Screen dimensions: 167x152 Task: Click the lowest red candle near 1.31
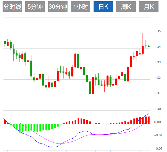tap(93, 85)
